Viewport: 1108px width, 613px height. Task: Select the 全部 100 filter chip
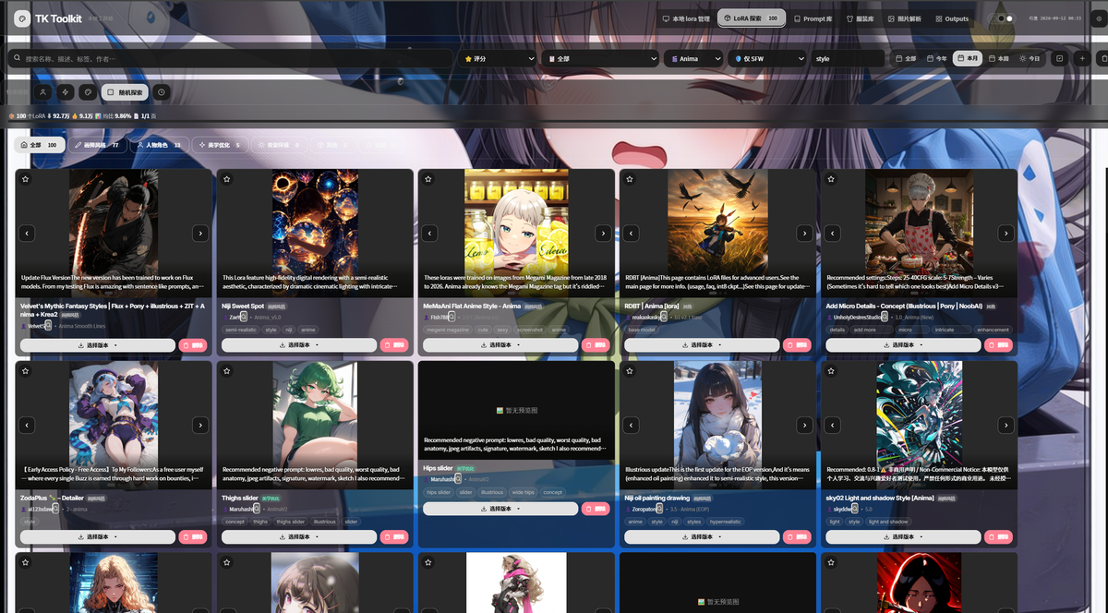click(x=41, y=145)
